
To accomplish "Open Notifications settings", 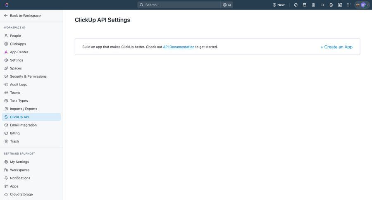I will (31, 178).
